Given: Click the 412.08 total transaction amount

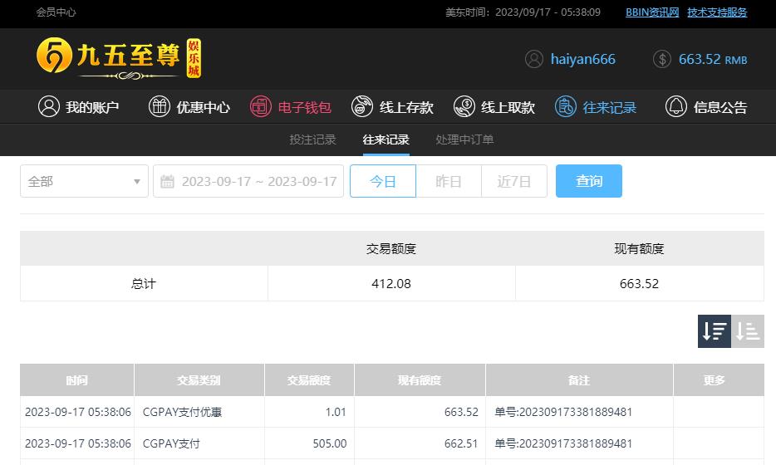Looking at the screenshot, I should pos(391,284).
